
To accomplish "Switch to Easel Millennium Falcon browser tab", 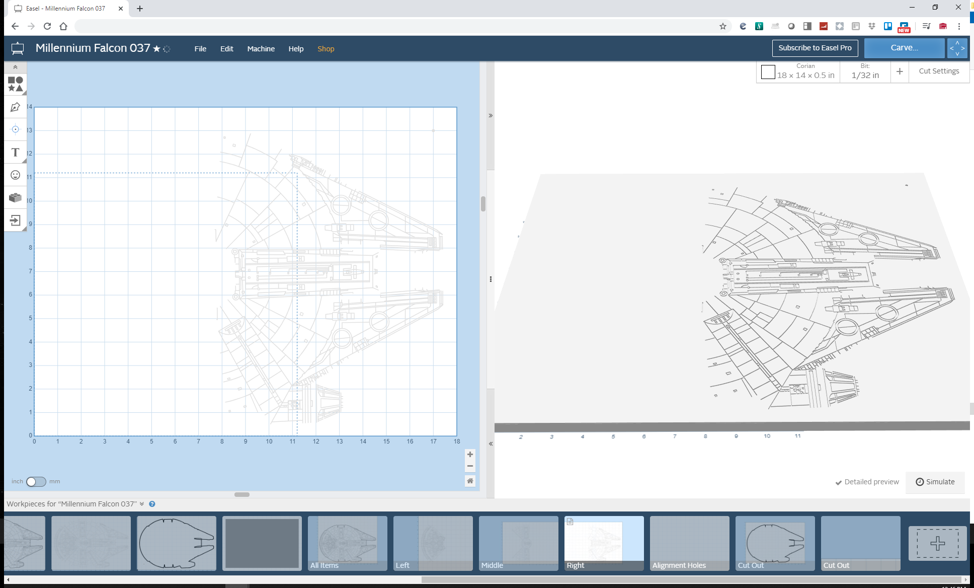I will coord(68,9).
